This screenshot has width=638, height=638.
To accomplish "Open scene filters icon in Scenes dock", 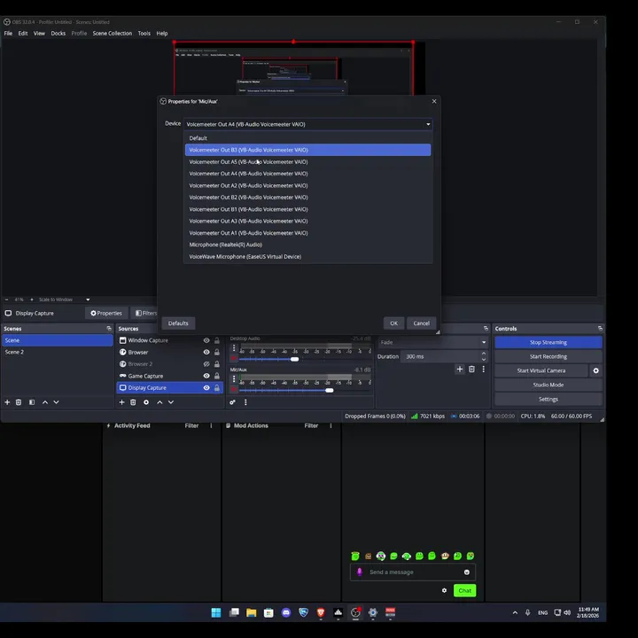I will [x=32, y=402].
